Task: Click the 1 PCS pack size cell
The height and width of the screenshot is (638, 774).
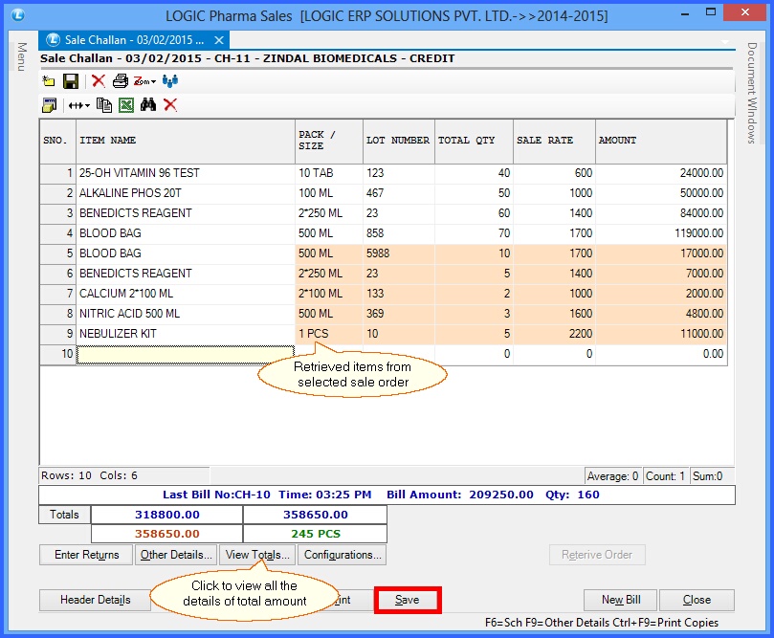Action: (329, 334)
